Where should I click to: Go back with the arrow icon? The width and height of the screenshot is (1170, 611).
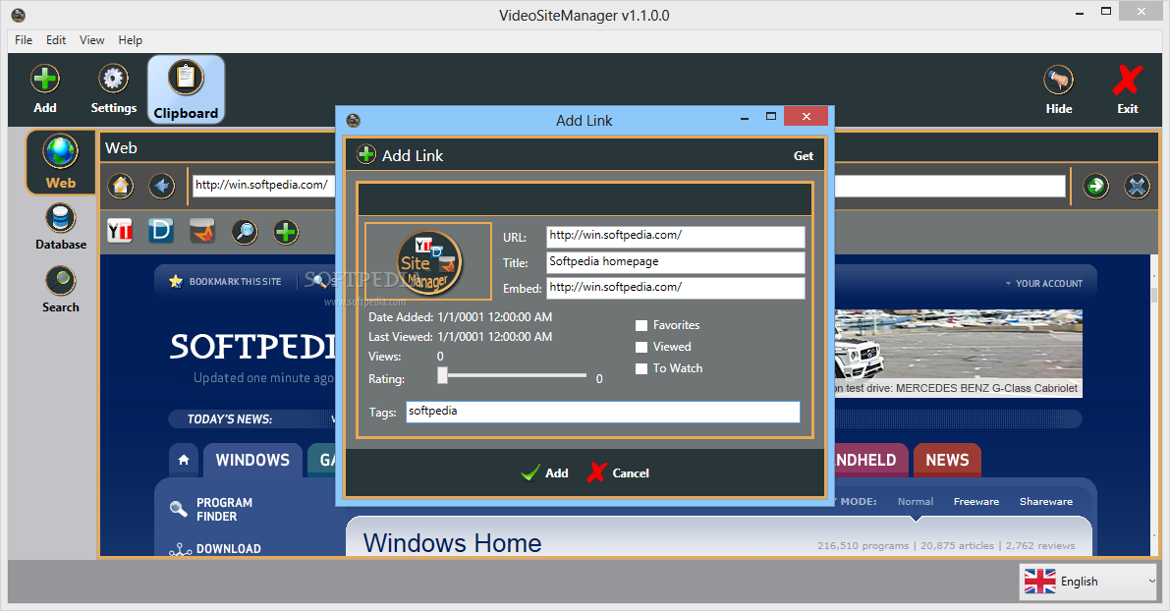(x=161, y=186)
